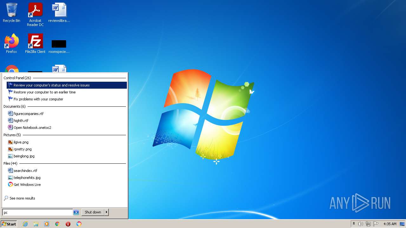Open highth.rtf document result
Viewport: 406px width, 228px height.
67,121
